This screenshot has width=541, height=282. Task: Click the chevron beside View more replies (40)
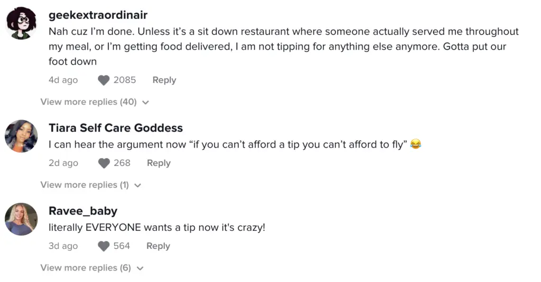point(146,102)
